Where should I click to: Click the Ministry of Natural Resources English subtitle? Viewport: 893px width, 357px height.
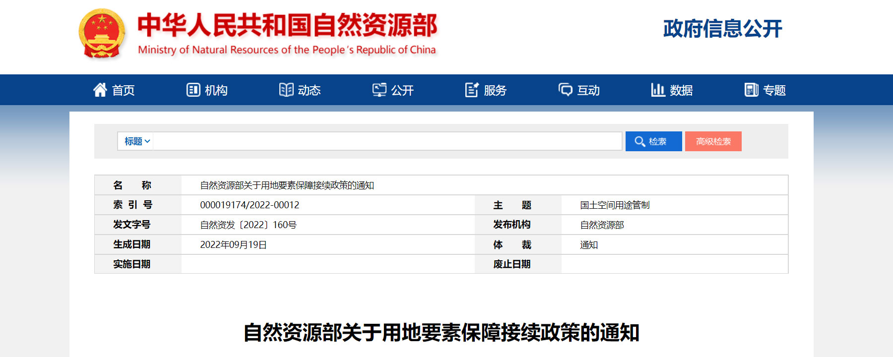click(x=287, y=50)
